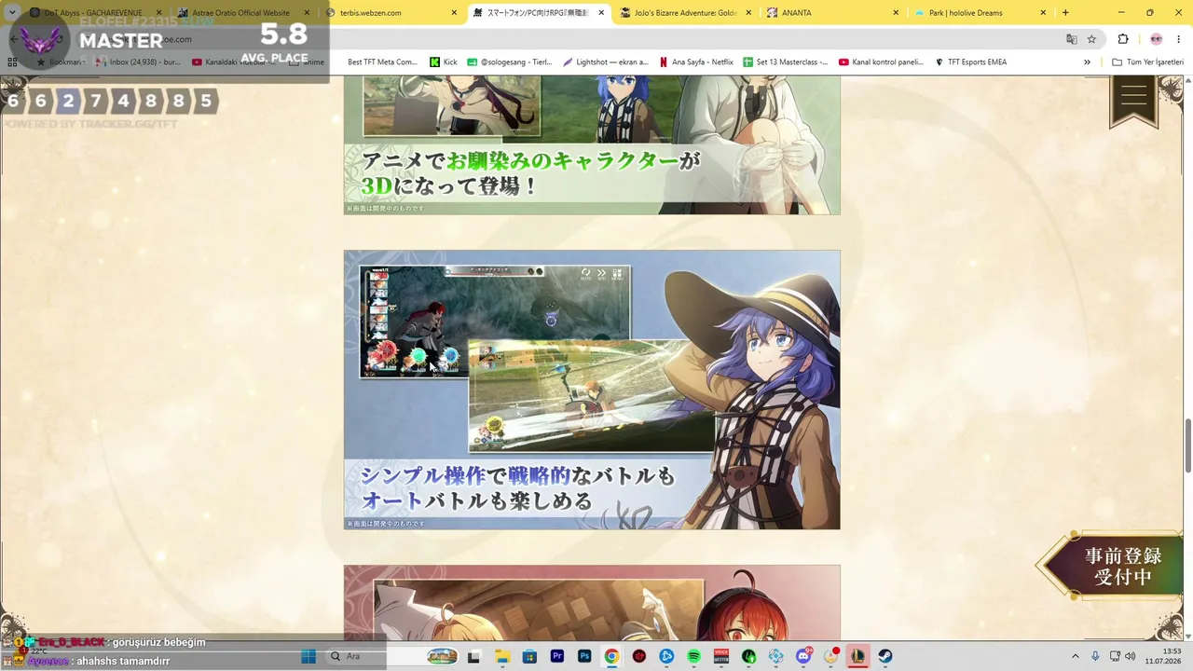The width and height of the screenshot is (1193, 671).
Task: Open the Kanal kontrol paneli bookmark
Action: point(881,62)
